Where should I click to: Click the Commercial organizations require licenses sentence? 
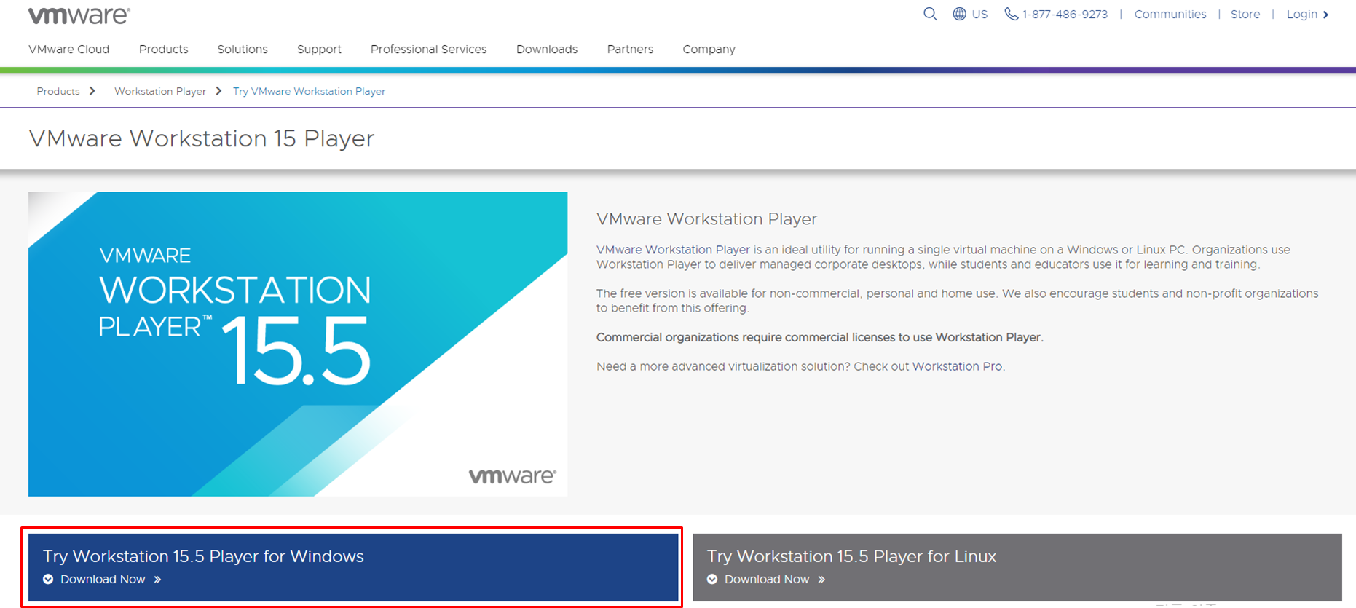click(x=820, y=337)
